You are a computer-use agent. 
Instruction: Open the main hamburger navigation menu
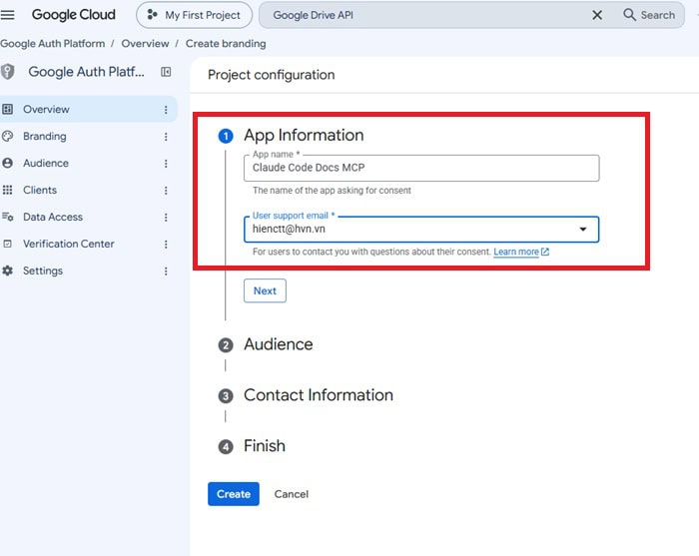[8, 15]
